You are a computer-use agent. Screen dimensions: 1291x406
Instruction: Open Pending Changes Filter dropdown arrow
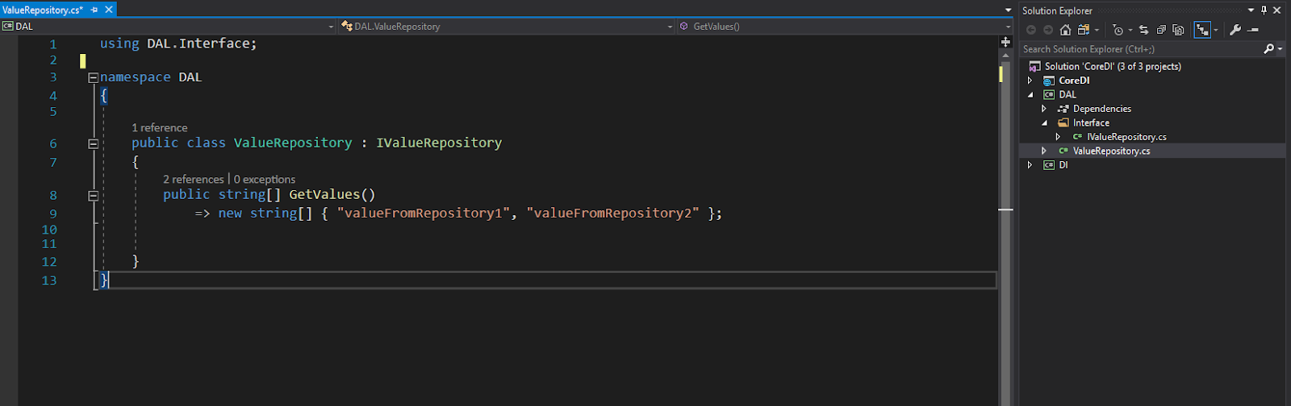point(1130,31)
